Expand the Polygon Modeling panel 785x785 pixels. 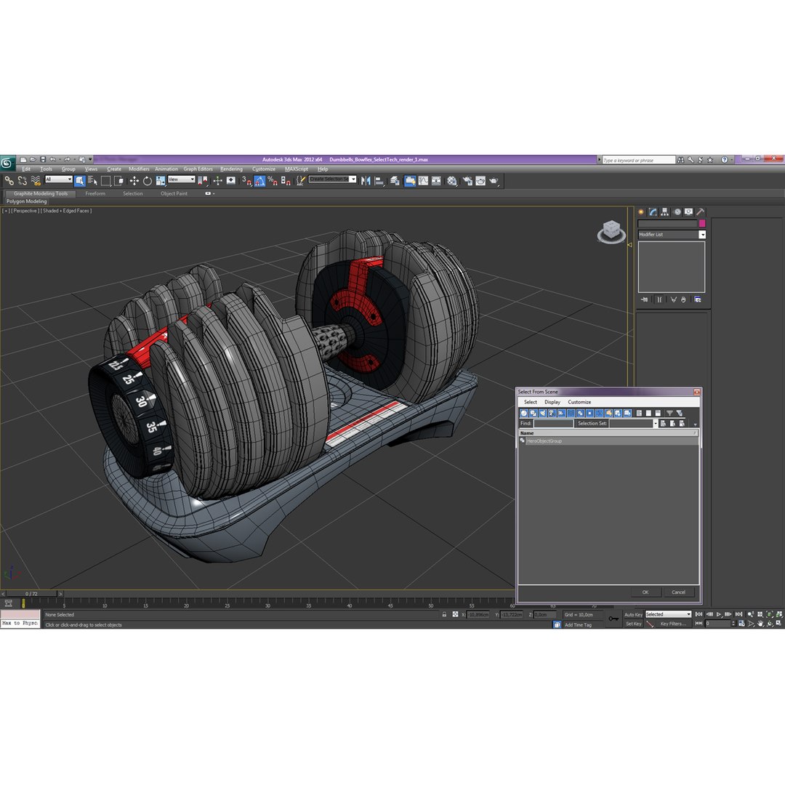click(x=27, y=201)
